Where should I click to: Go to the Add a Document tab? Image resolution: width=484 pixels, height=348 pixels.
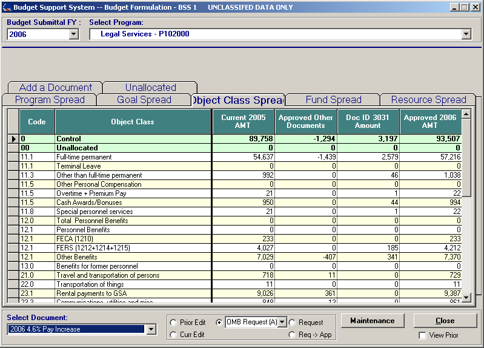(56, 88)
